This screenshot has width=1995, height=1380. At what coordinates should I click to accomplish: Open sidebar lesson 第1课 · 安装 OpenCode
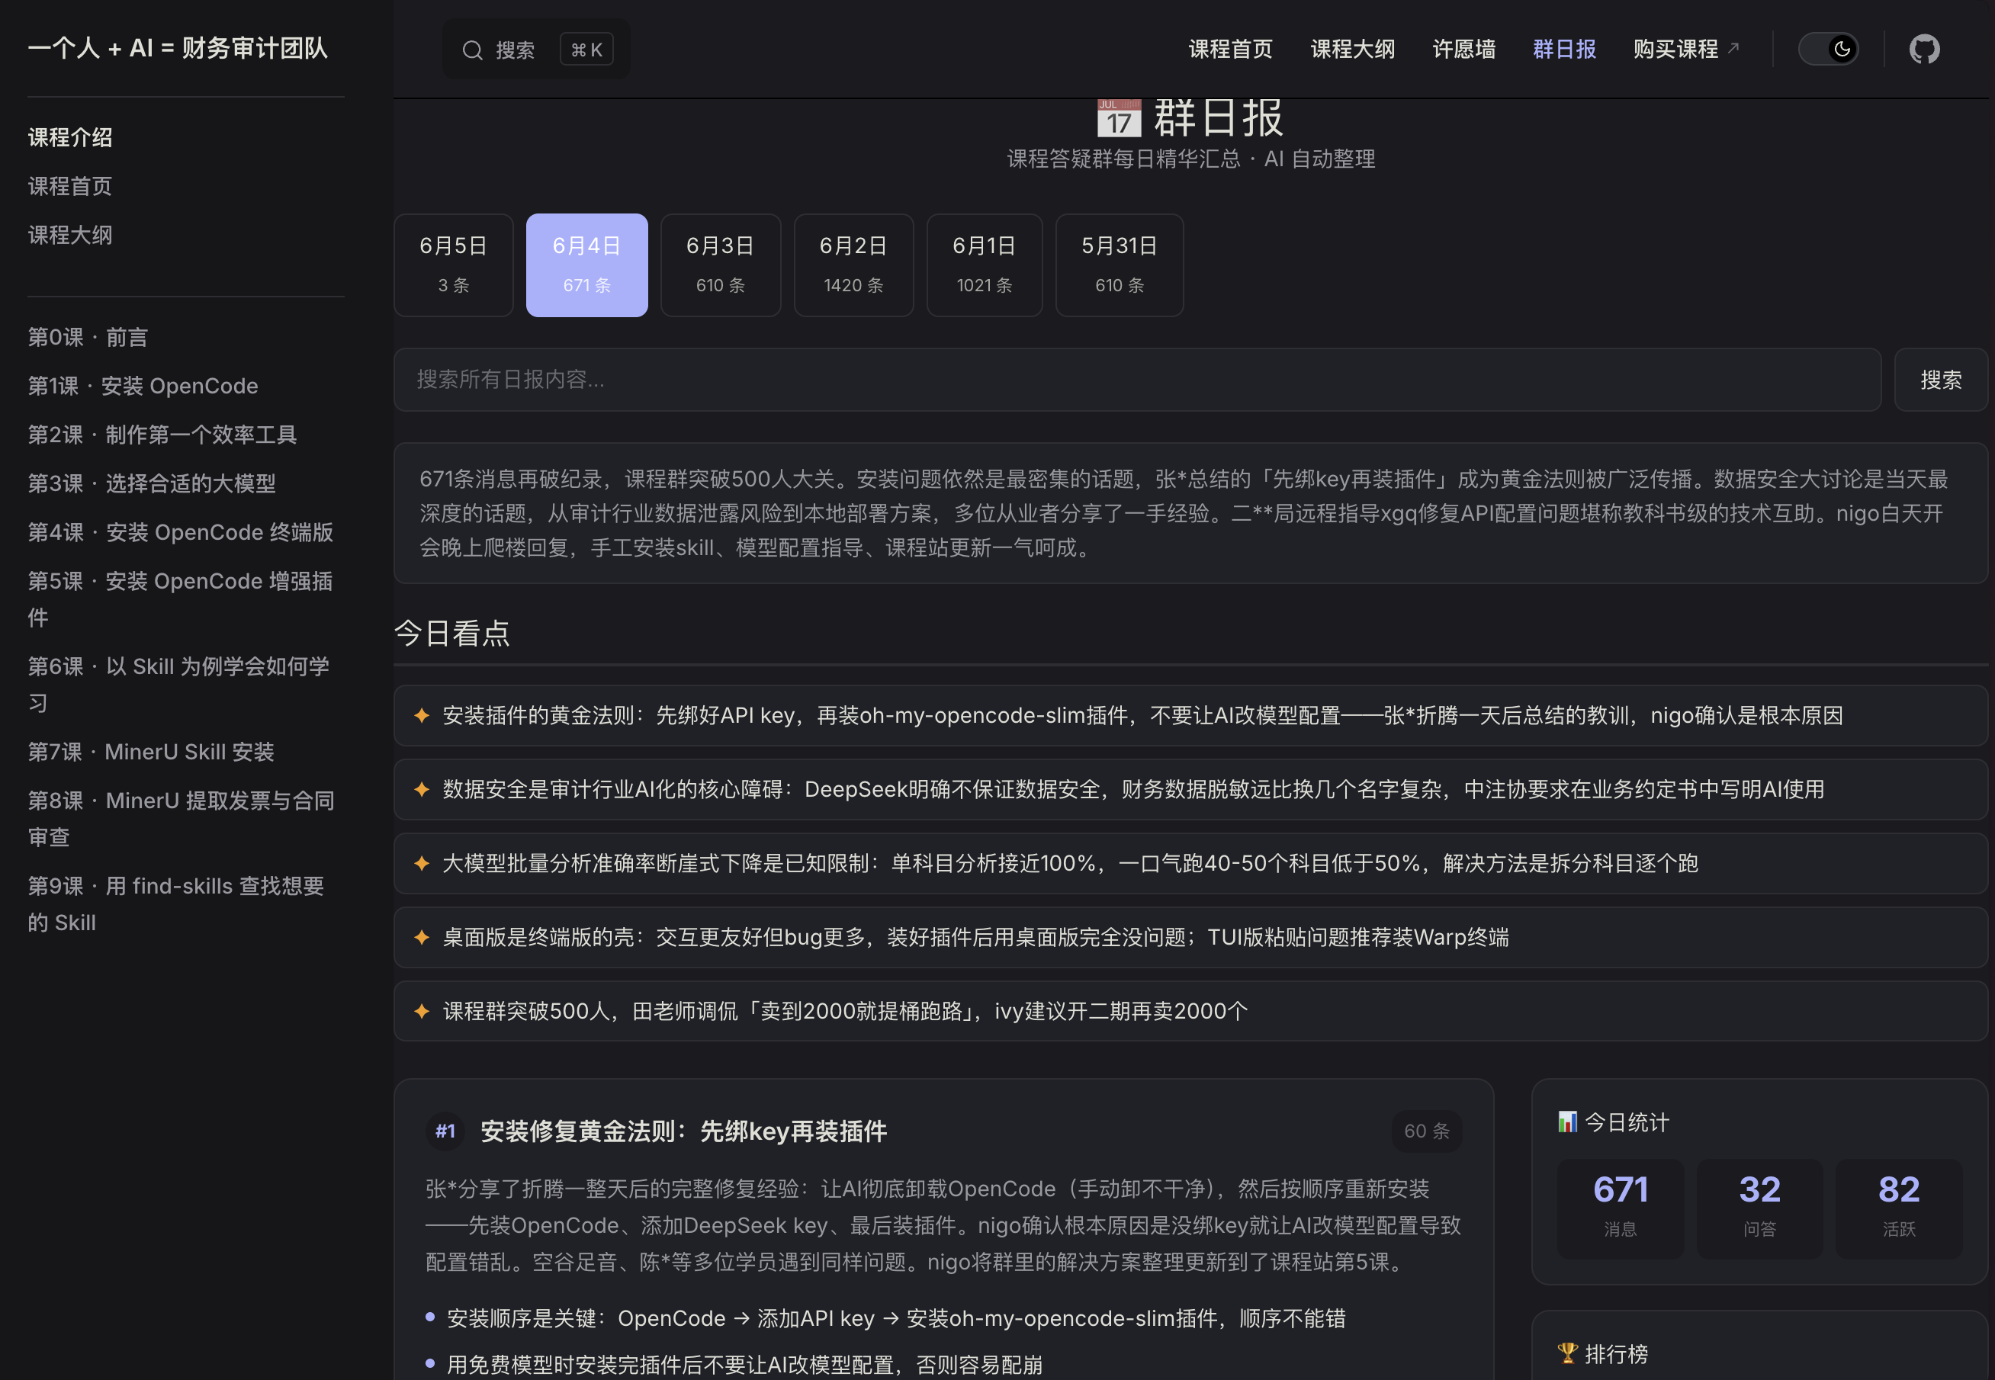[x=143, y=386]
